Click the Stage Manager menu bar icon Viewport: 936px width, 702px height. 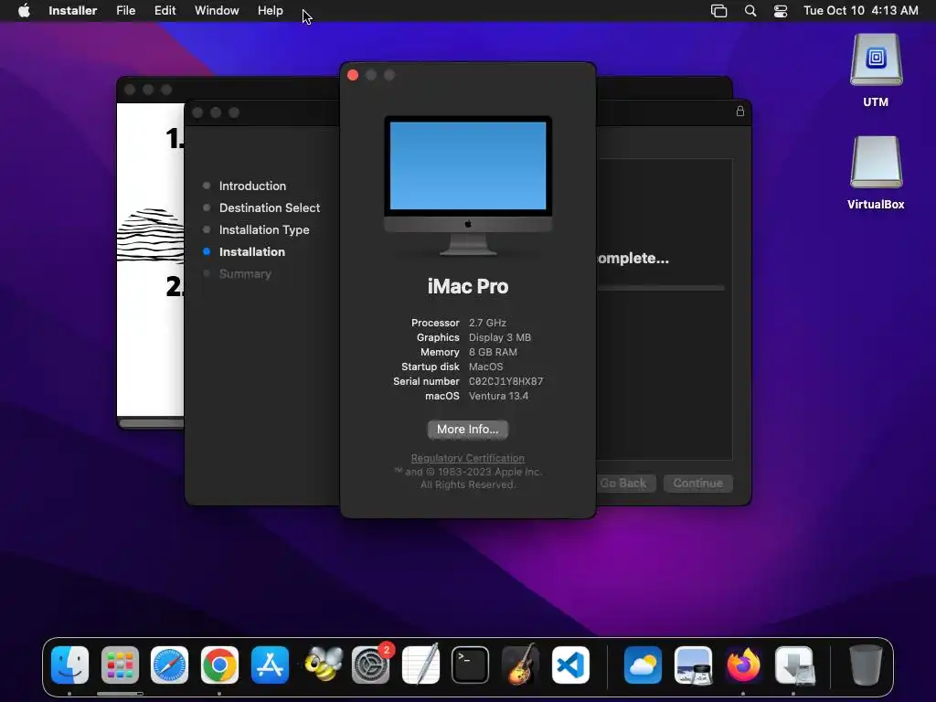(718, 11)
